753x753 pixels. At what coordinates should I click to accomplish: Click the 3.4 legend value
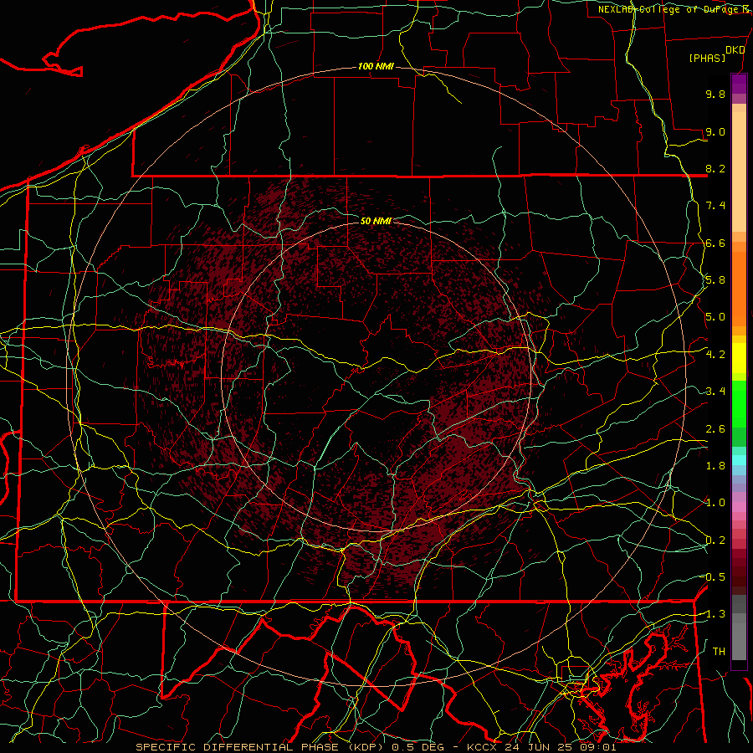[x=715, y=392]
